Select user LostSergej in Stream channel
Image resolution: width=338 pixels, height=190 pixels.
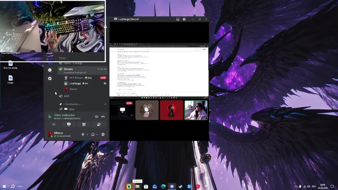pyautogui.click(x=75, y=83)
